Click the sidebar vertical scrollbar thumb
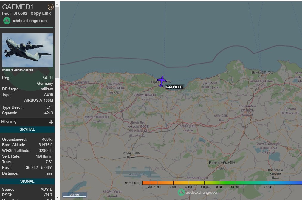This screenshot has width=302, height=200. click(57, 42)
